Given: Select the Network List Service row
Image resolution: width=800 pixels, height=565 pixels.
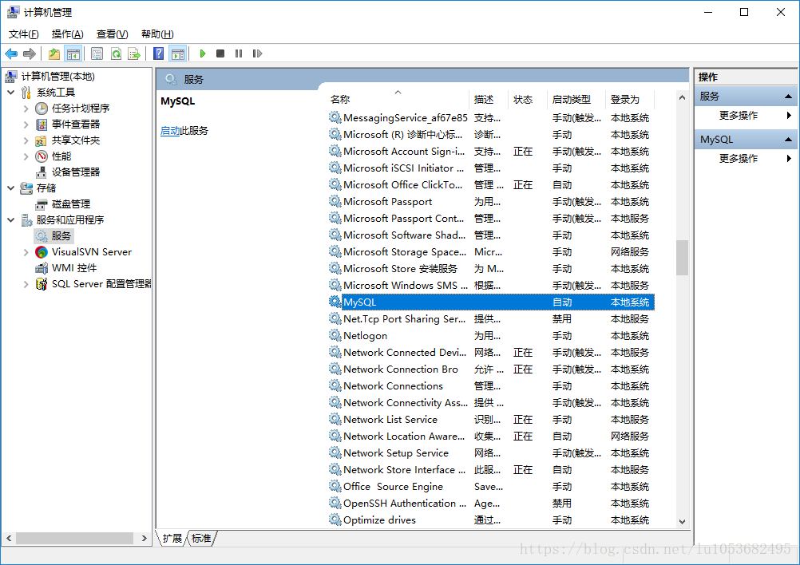Looking at the screenshot, I should point(491,419).
